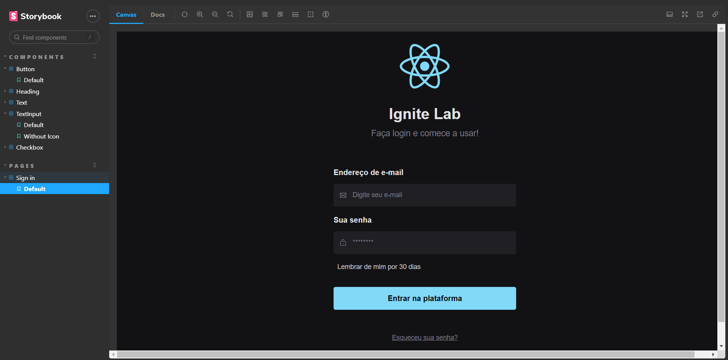Switch to the Canvas tab
This screenshot has width=728, height=360.
click(x=126, y=14)
